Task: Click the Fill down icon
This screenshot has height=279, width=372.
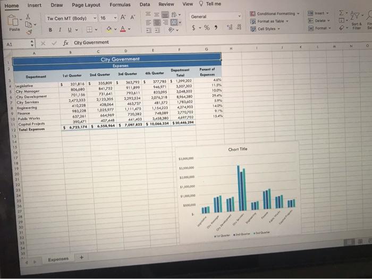Action: coord(342,20)
